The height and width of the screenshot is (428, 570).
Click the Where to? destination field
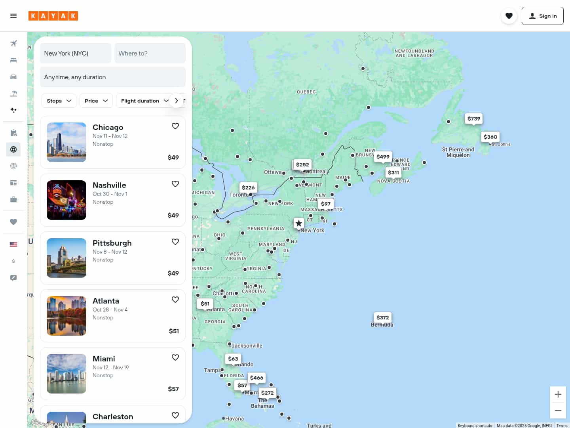coord(150,53)
